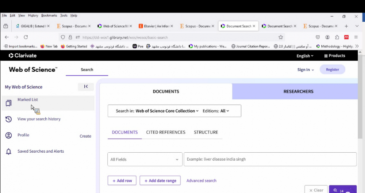The image size is (365, 193).
Task: Collapse the My Web of Science sidebar
Action: (86, 86)
